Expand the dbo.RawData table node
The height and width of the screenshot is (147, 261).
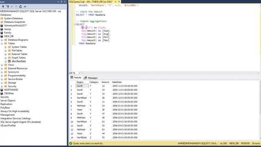(5, 61)
